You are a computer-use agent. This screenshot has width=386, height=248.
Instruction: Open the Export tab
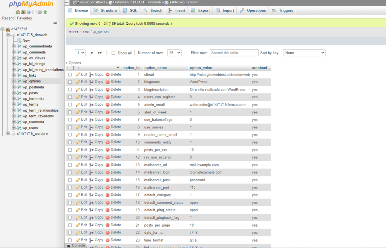pyautogui.click(x=201, y=11)
